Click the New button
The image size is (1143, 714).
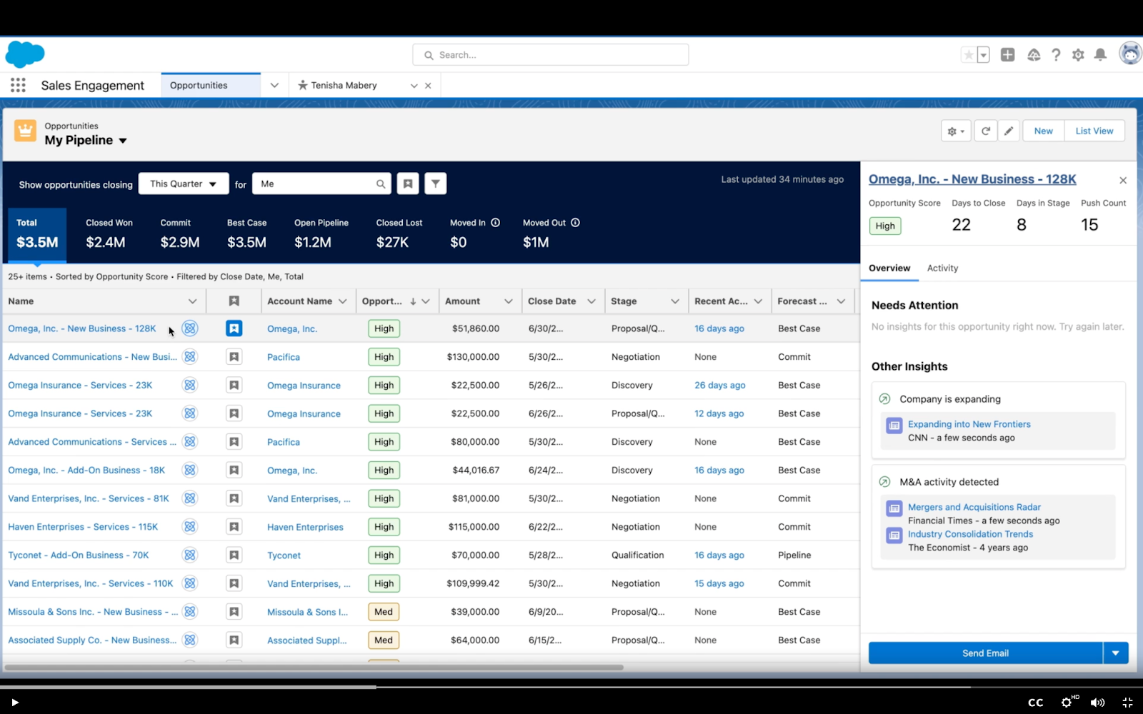tap(1042, 131)
